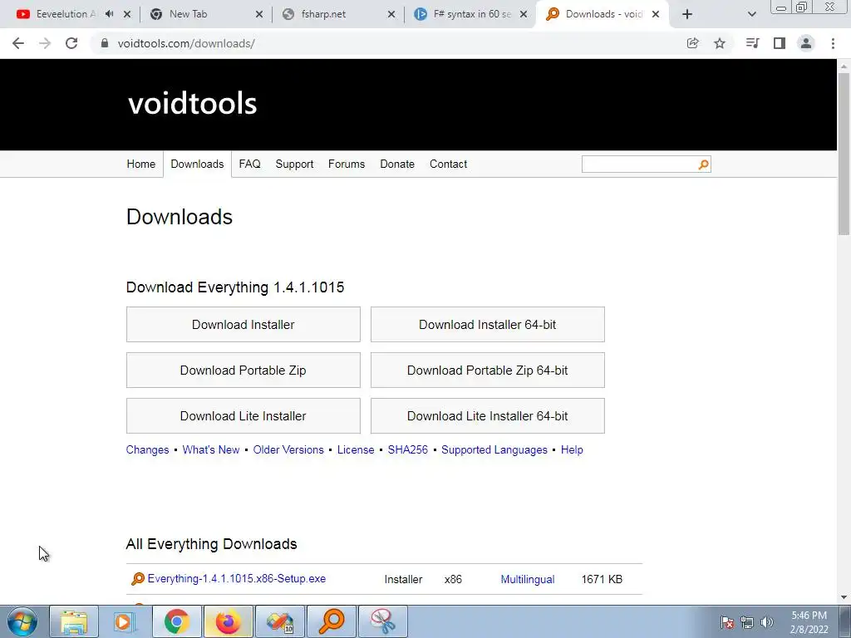
Task: Switch to the F# syntax tab
Action: [x=470, y=14]
